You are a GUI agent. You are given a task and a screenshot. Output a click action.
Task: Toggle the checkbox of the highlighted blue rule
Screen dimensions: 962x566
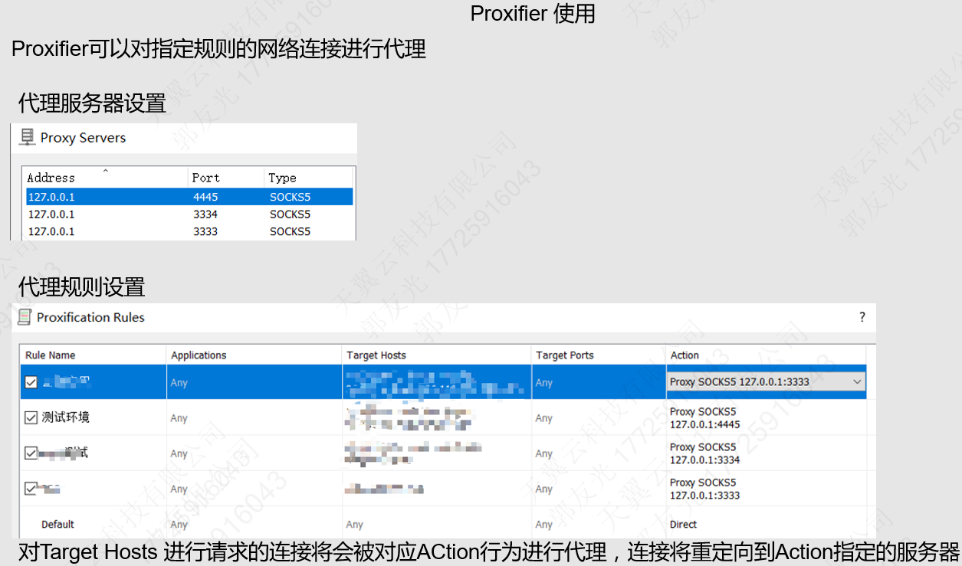[30, 381]
